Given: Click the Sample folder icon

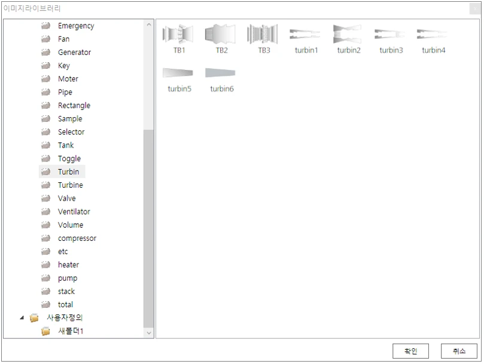Looking at the screenshot, I should pyautogui.click(x=45, y=118).
